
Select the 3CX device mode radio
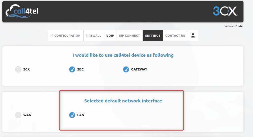coord(18,69)
